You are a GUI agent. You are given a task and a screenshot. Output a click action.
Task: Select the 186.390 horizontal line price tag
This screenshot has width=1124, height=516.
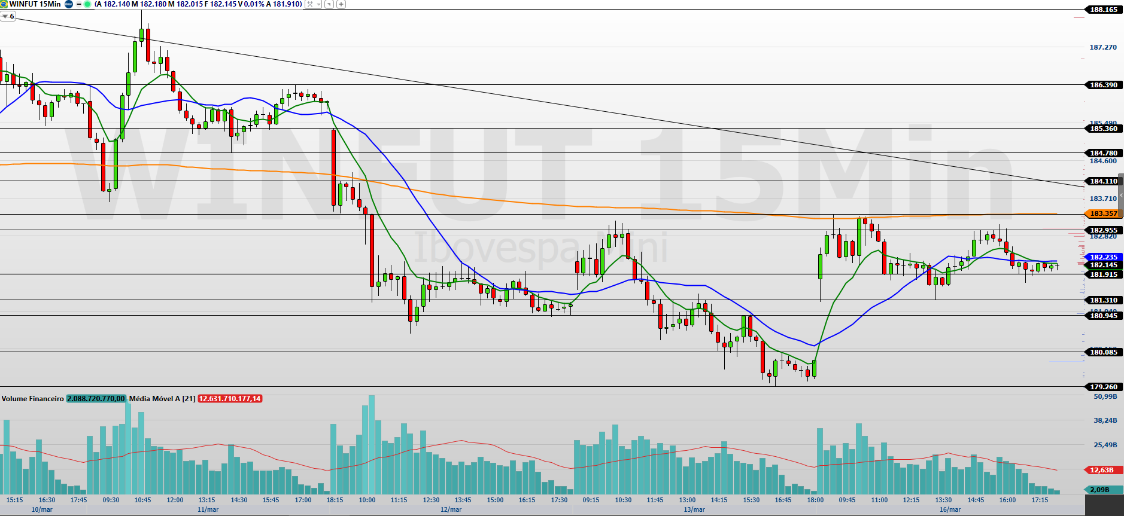[x=1102, y=85]
